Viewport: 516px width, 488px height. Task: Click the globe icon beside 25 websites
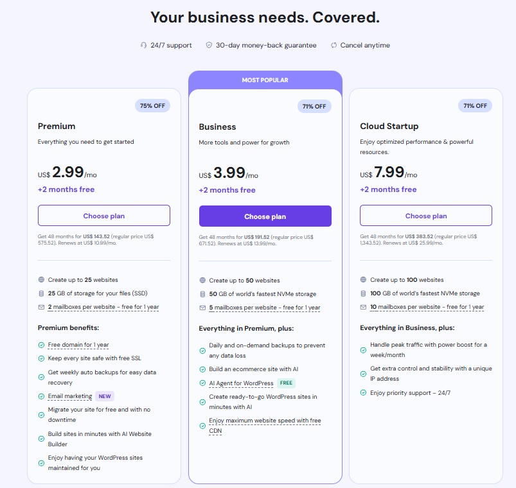tap(41, 280)
